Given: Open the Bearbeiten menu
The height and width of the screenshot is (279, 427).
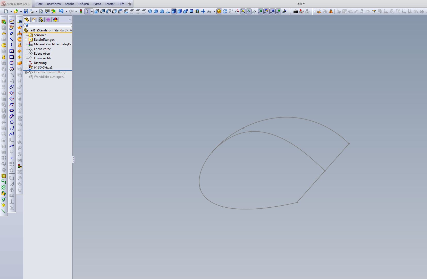Looking at the screenshot, I should pos(54,4).
